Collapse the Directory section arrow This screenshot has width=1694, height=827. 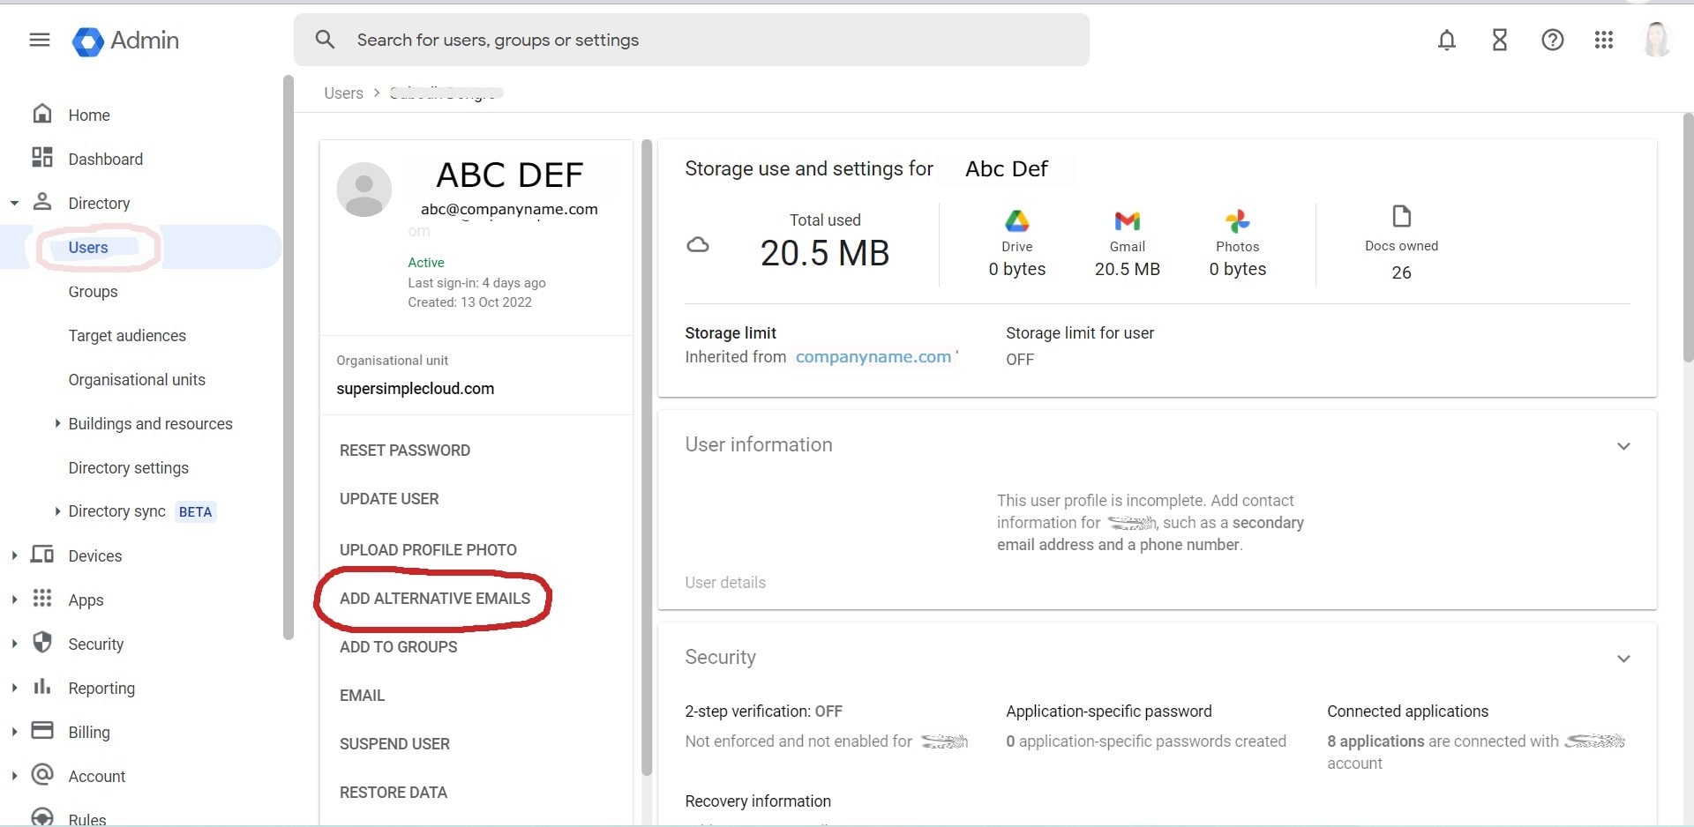click(x=14, y=203)
